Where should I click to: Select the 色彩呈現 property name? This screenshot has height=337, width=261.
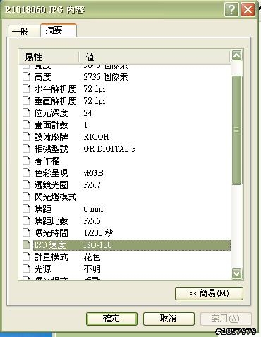(x=51, y=173)
